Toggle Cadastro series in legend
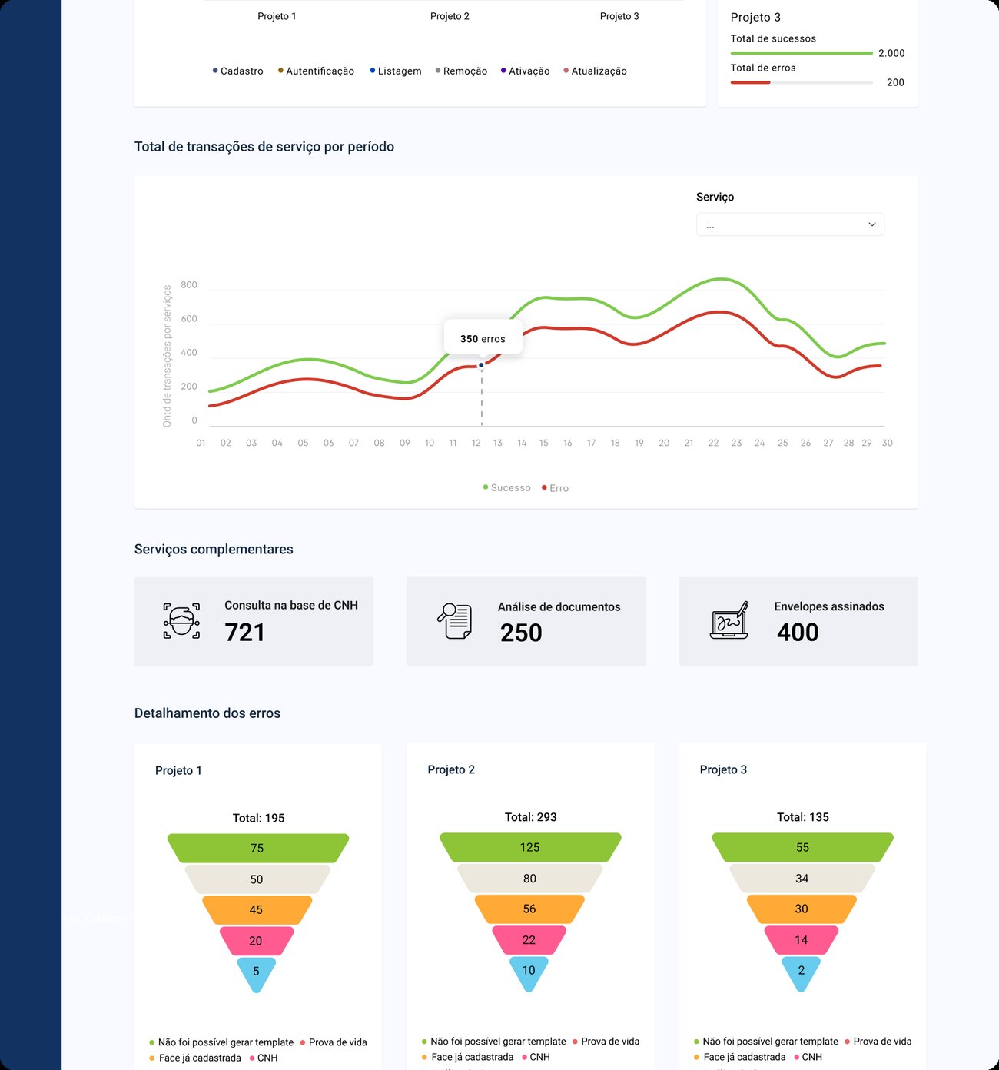This screenshot has width=999, height=1070. [x=237, y=71]
